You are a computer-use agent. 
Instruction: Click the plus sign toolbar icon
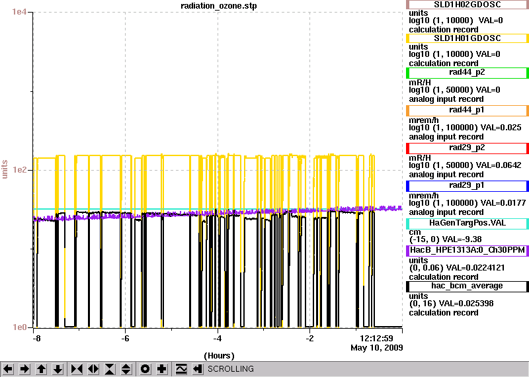161,369
